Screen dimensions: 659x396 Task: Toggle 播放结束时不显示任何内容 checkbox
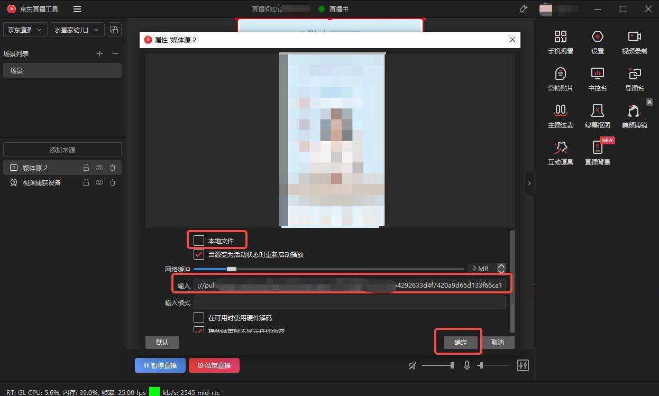(x=199, y=330)
